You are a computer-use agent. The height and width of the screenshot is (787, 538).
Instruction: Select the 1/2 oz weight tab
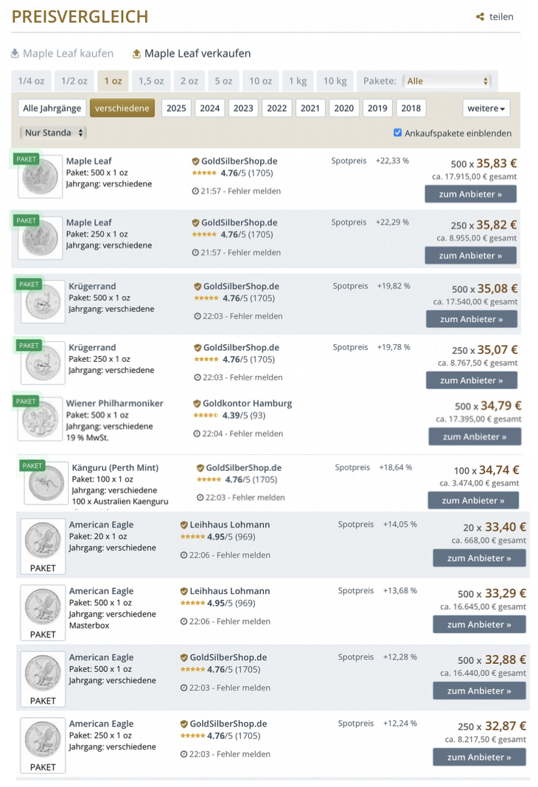(x=74, y=81)
